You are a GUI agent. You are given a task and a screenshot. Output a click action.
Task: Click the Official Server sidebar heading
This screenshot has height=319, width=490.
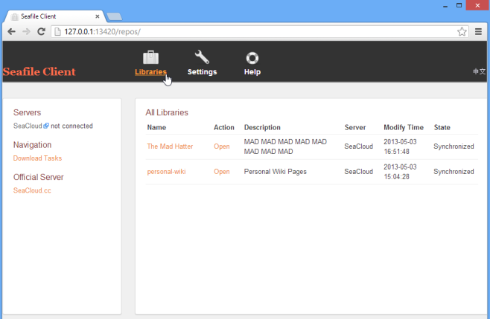(x=39, y=177)
